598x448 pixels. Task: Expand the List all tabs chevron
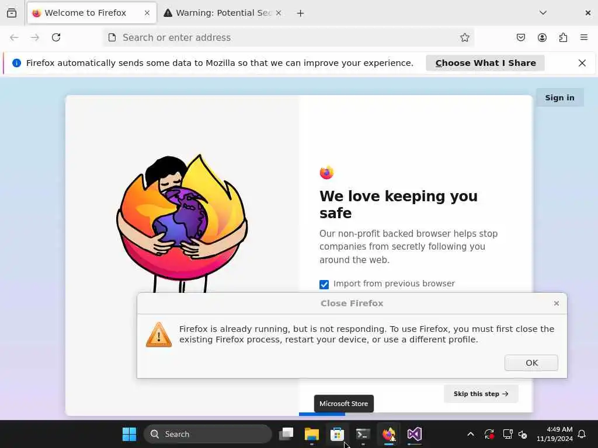543,13
